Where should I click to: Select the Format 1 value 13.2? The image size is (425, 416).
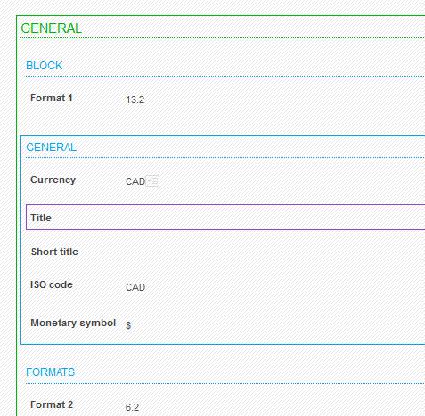coord(135,100)
